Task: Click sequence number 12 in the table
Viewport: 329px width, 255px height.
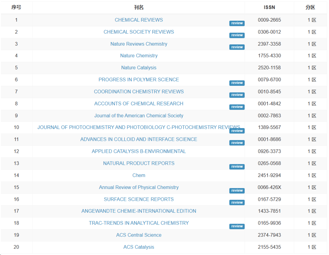Action: coord(16,151)
